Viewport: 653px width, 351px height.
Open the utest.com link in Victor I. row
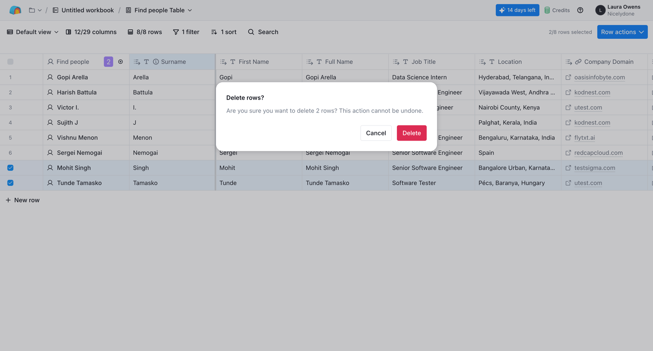(588, 107)
